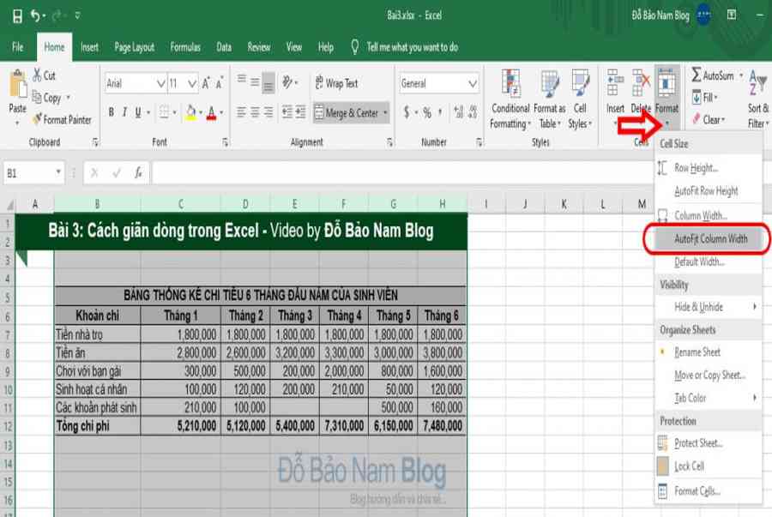Click Decrease Indent icon
This screenshot has width=772, height=517.
[x=287, y=112]
